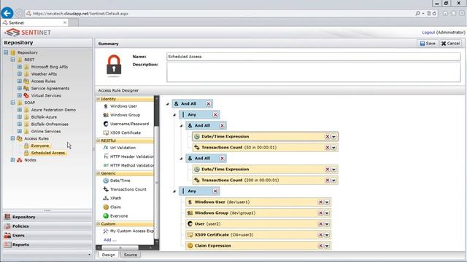
Task: Open the Reports navigation panel
Action: [47, 245]
